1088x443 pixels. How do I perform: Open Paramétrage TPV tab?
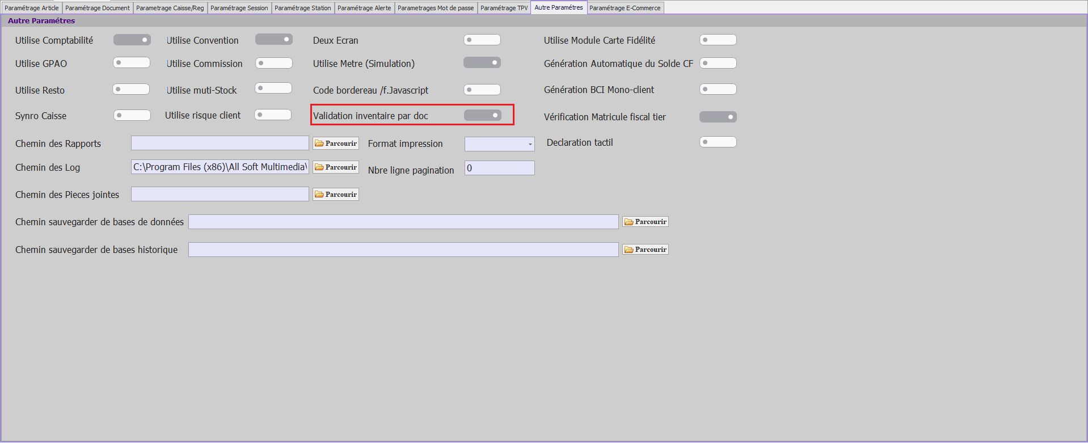(x=504, y=8)
